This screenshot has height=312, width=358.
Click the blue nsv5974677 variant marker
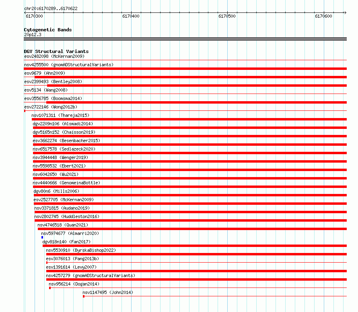[x=42, y=237]
